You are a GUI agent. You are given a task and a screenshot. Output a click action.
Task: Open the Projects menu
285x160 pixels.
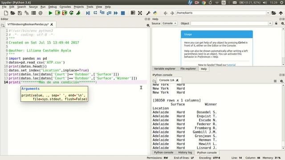pyautogui.click(x=79, y=7)
